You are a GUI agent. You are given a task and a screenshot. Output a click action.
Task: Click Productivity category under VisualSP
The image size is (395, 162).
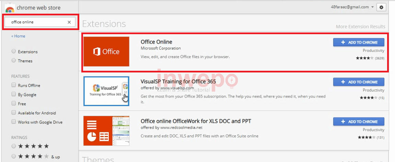pos(374,90)
